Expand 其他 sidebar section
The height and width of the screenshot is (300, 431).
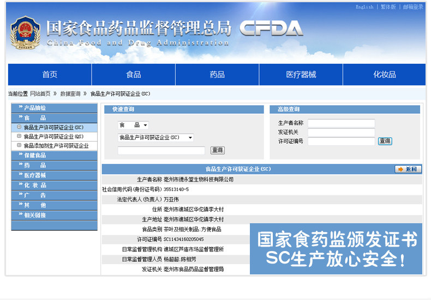click(54, 205)
